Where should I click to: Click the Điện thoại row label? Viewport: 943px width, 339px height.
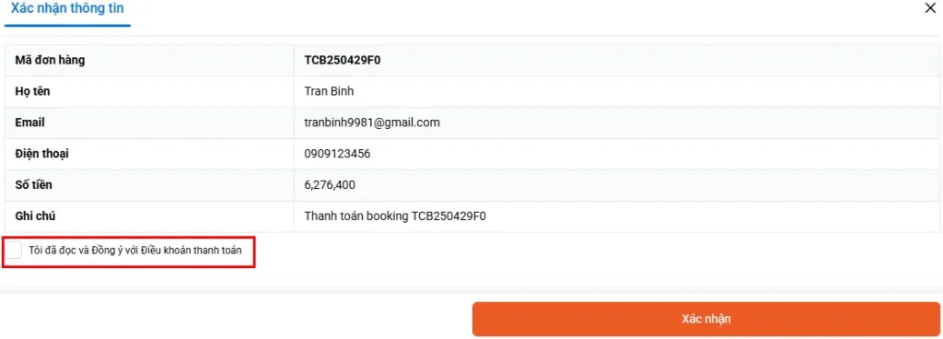[x=41, y=154]
